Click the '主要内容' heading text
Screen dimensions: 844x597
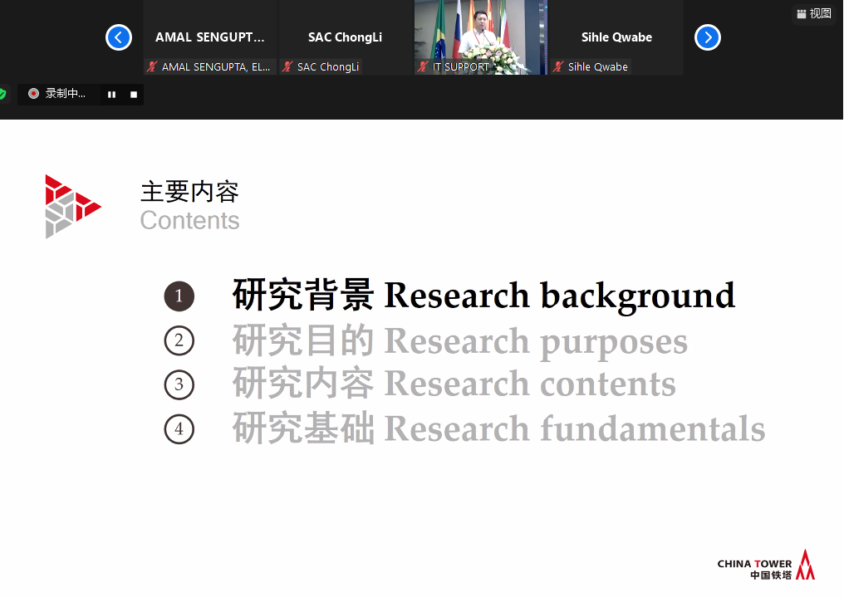click(x=189, y=192)
